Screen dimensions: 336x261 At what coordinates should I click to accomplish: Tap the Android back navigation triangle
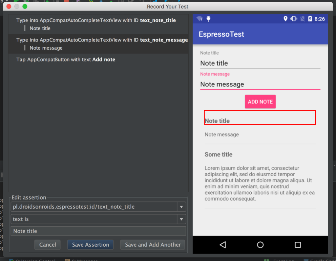coord(223,245)
